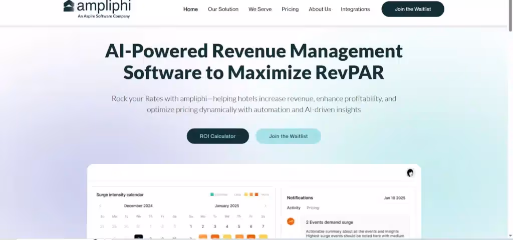
Task: Select January 7 in surge calendar
Action: click(x=263, y=226)
